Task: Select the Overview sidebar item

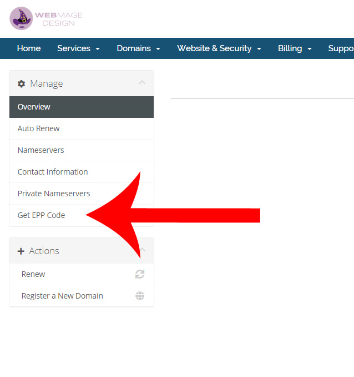Action: (34, 107)
